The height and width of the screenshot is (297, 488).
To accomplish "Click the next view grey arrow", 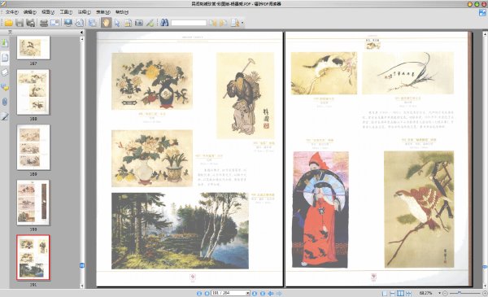I will tap(279, 293).
